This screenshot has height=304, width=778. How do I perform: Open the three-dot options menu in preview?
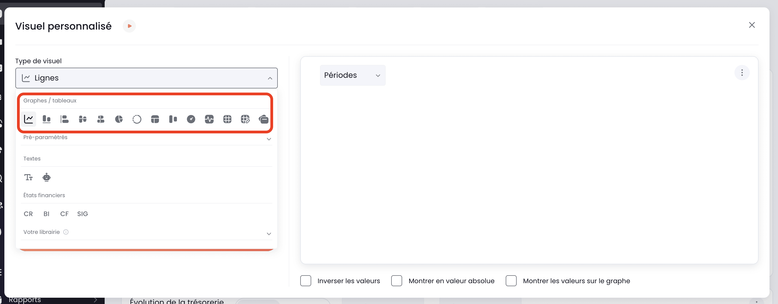742,73
